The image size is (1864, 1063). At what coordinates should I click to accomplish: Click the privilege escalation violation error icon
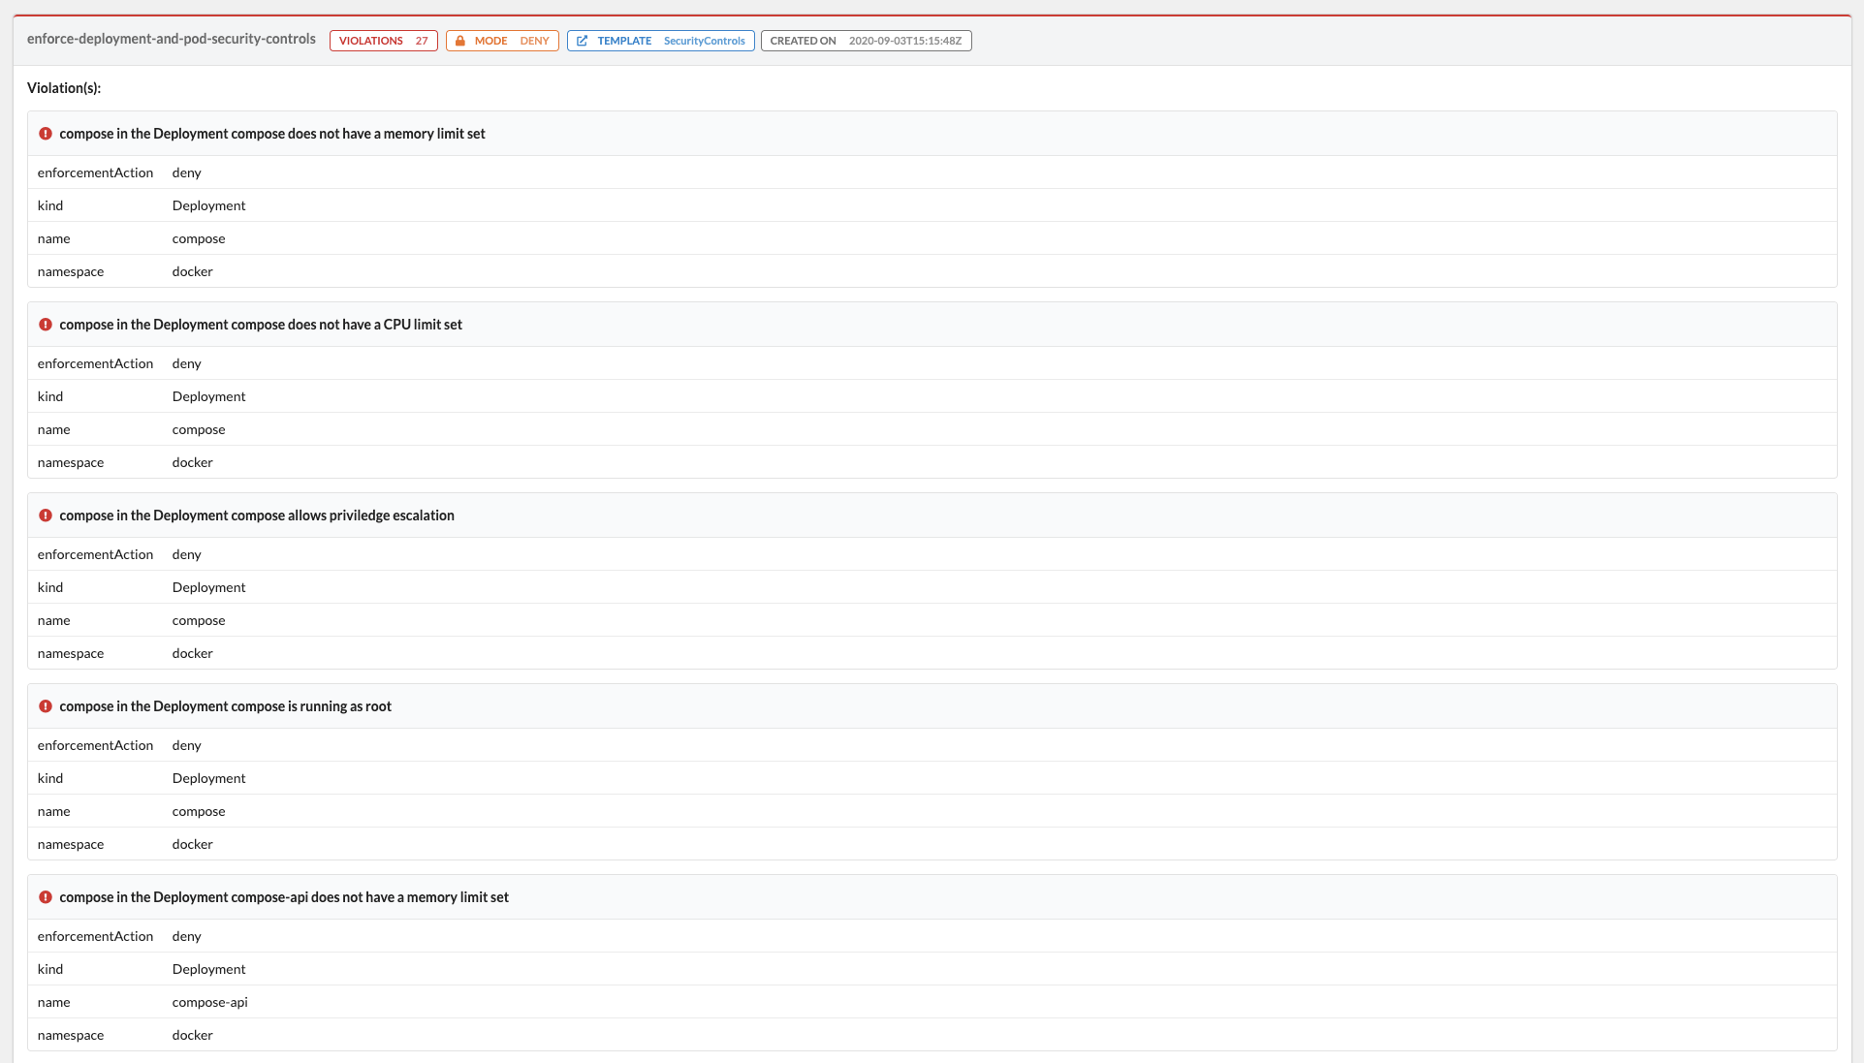46,516
